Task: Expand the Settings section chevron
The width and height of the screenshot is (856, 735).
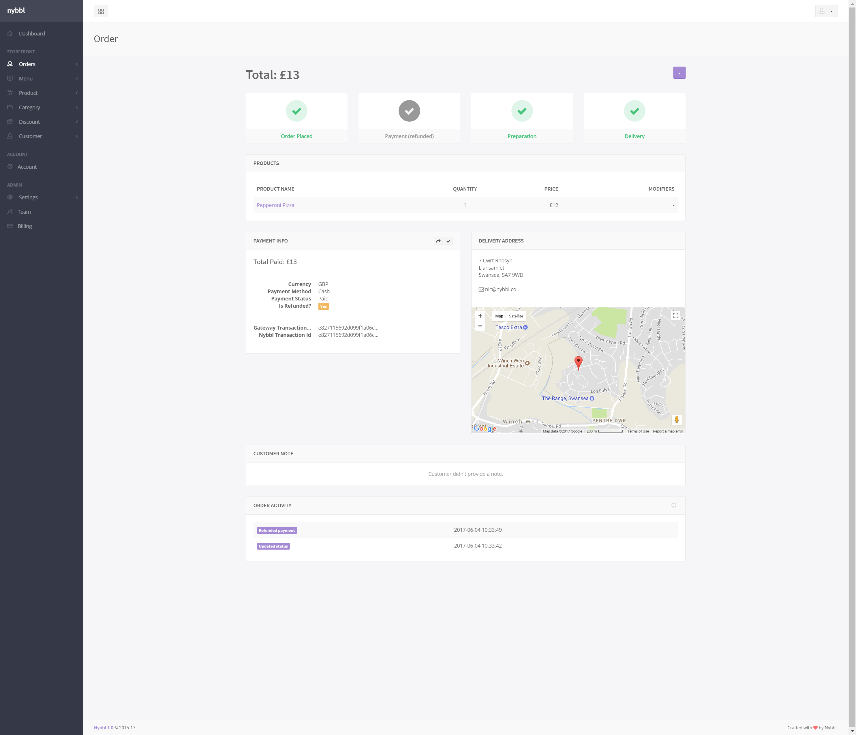Action: [77, 198]
